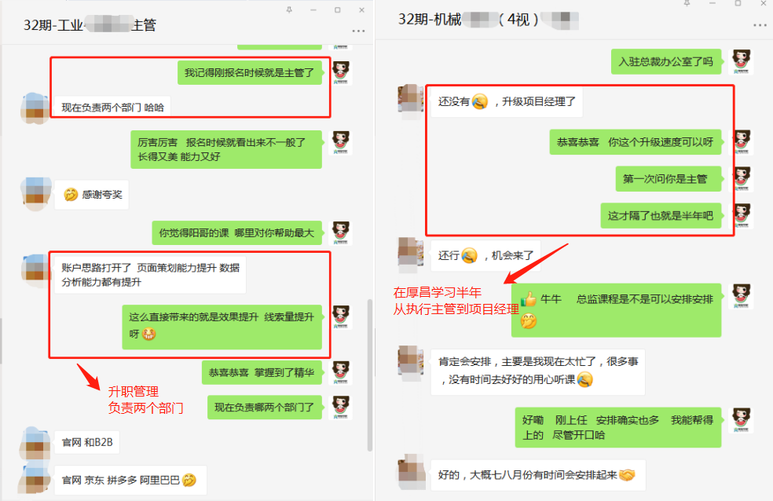Click blurred avatar beside '现在负责两个部门 哈哈'
Screen dimensions: 773x501
click(x=35, y=108)
